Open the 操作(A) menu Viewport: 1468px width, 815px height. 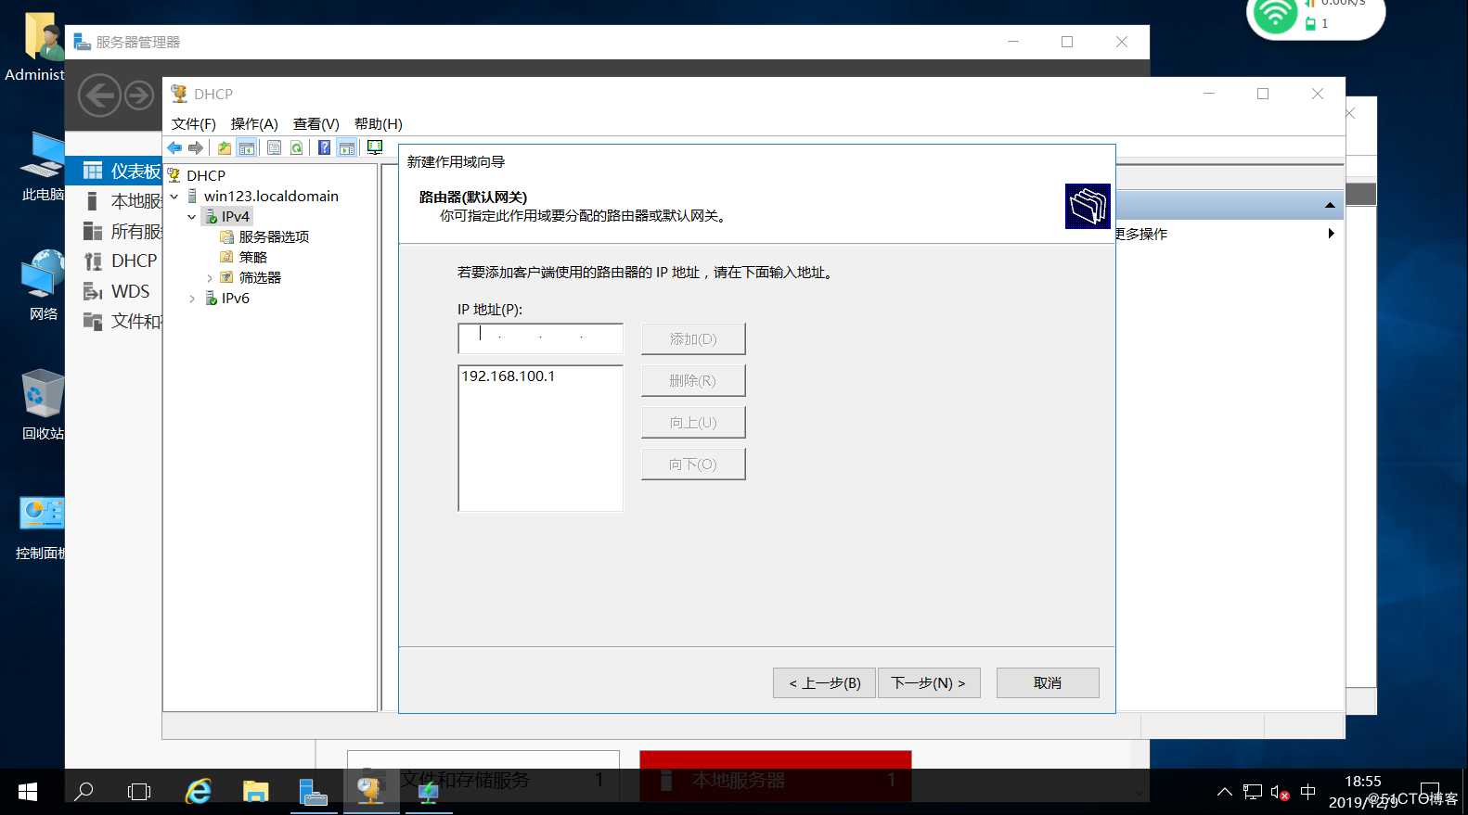(x=254, y=123)
